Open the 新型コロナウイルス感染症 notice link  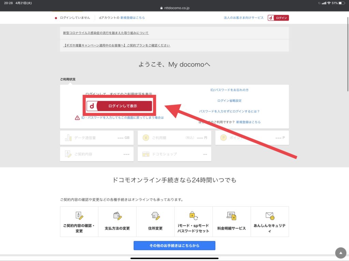106,33
